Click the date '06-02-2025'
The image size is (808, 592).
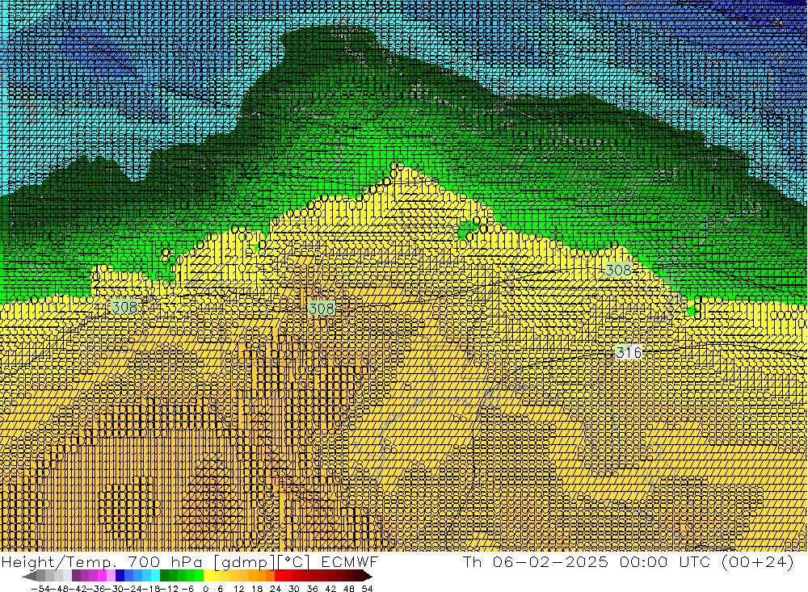click(550, 562)
